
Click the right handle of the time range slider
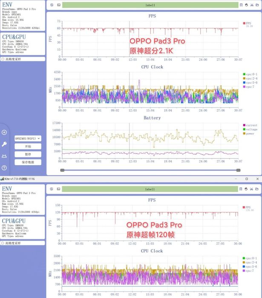click(x=239, y=170)
